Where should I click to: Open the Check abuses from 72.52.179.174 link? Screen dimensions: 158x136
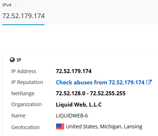click(100, 83)
